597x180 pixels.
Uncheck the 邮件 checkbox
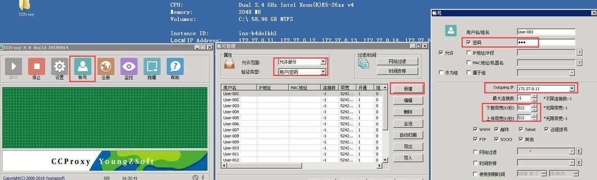(497, 129)
